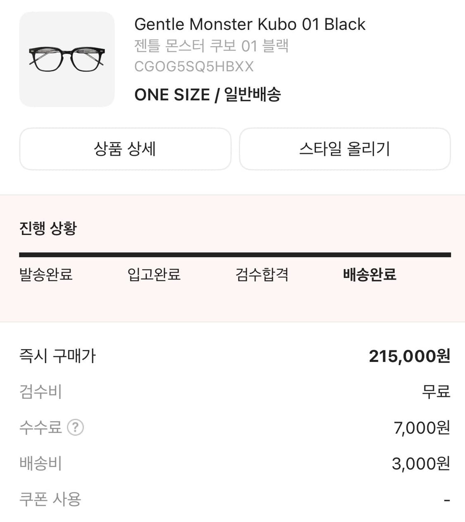Click the 검수비 inspection fee row
Image resolution: width=465 pixels, height=522 pixels.
pyautogui.click(x=41, y=392)
